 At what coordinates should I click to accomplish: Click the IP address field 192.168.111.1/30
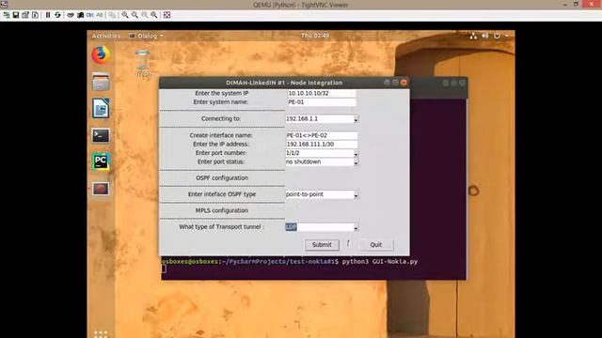[322, 144]
